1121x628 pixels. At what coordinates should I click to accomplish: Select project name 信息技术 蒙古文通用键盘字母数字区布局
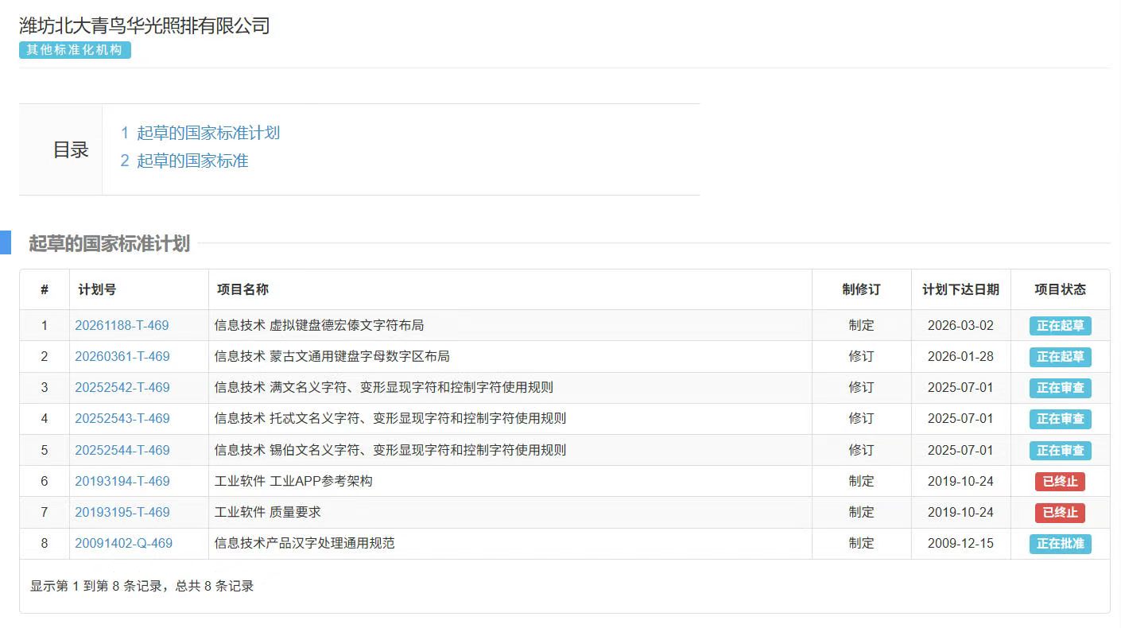[x=332, y=356]
